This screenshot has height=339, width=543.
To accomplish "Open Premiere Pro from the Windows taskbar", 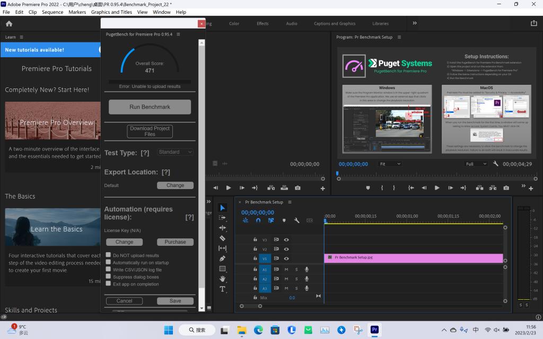I will point(374,330).
